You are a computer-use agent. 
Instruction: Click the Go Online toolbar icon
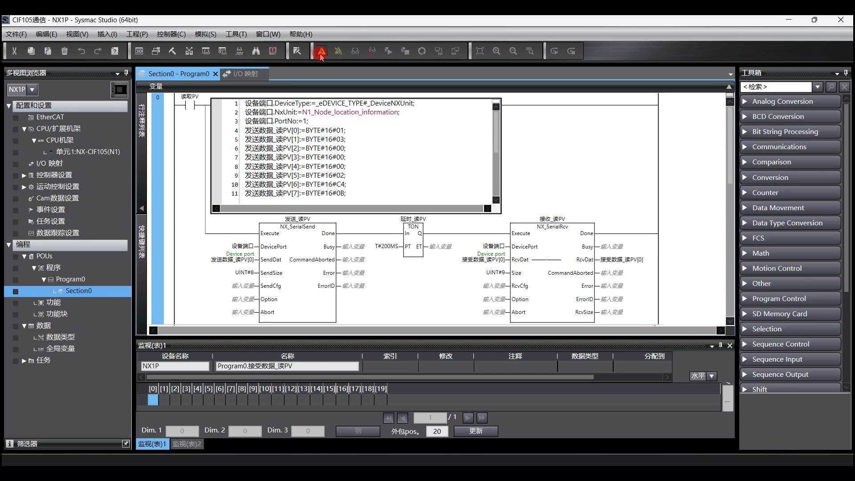(x=321, y=51)
